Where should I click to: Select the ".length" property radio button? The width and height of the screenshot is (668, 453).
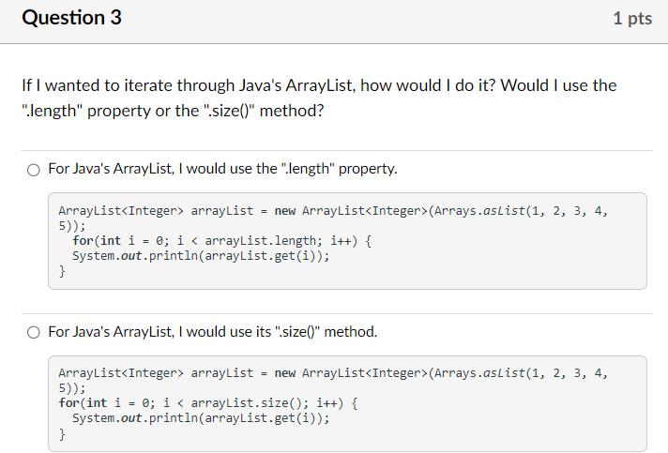pos(34,170)
